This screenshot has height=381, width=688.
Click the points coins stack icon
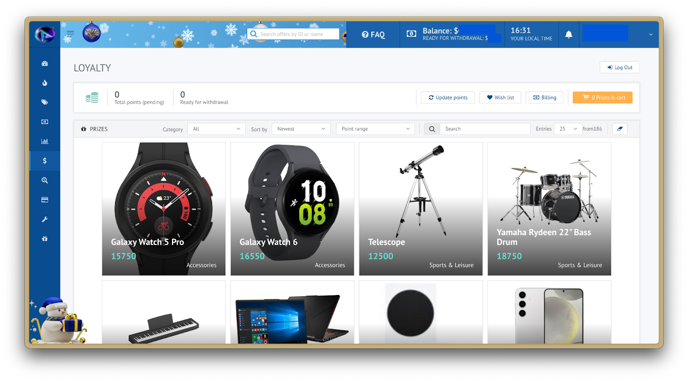(92, 98)
